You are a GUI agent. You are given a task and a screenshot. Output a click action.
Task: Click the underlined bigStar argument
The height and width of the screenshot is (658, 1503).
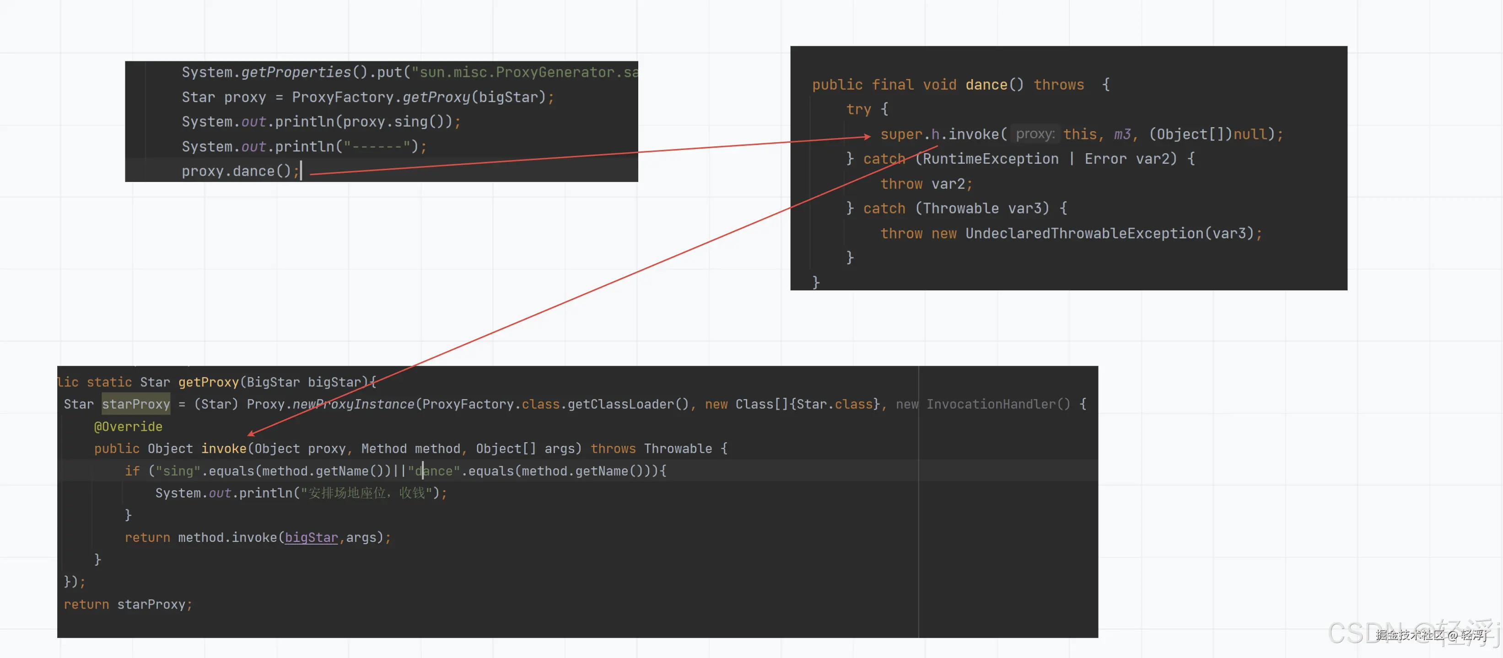pos(311,537)
